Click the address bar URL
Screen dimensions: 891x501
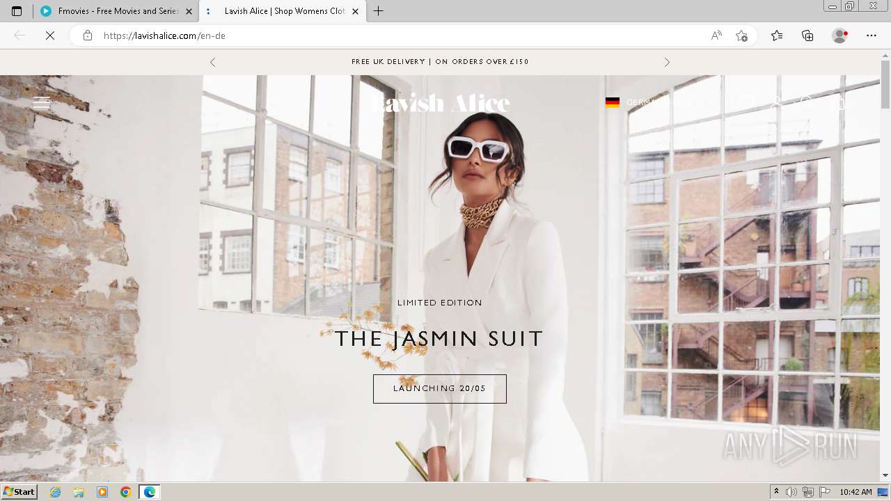coord(164,35)
